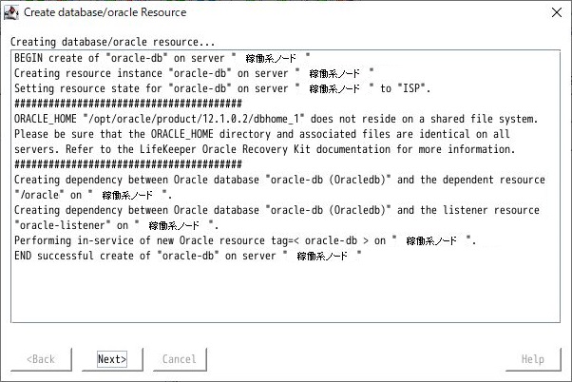Screen dimensions: 572x382
Task: Click the disabled <Back button
Action: (41, 359)
